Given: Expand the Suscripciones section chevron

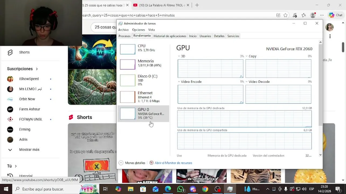Looking at the screenshot, I should pos(37,69).
